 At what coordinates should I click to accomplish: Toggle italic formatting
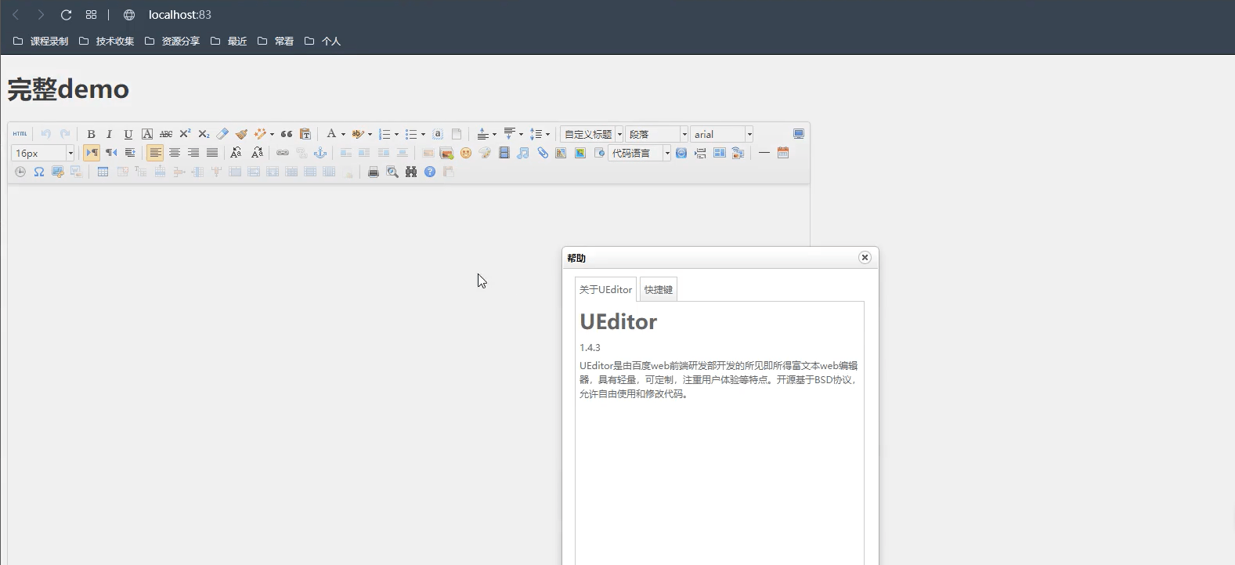pos(110,134)
